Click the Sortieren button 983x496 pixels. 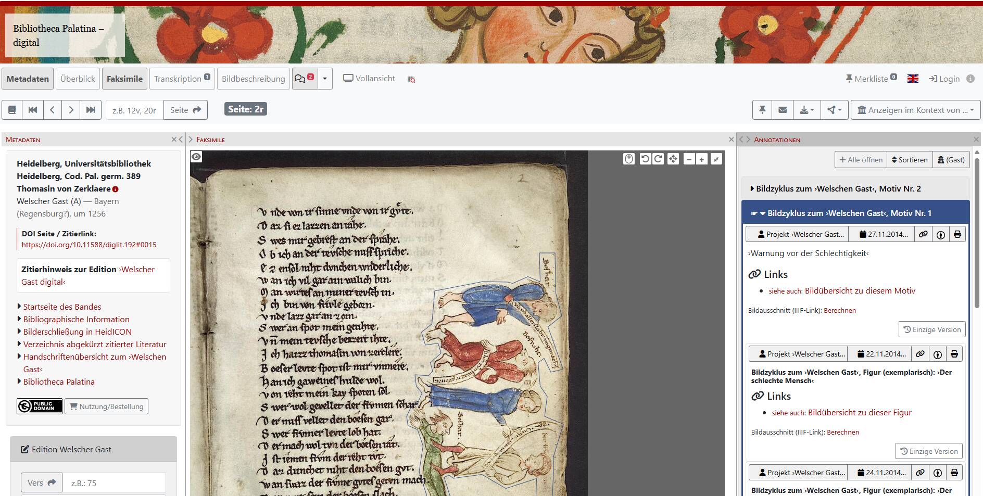point(910,160)
